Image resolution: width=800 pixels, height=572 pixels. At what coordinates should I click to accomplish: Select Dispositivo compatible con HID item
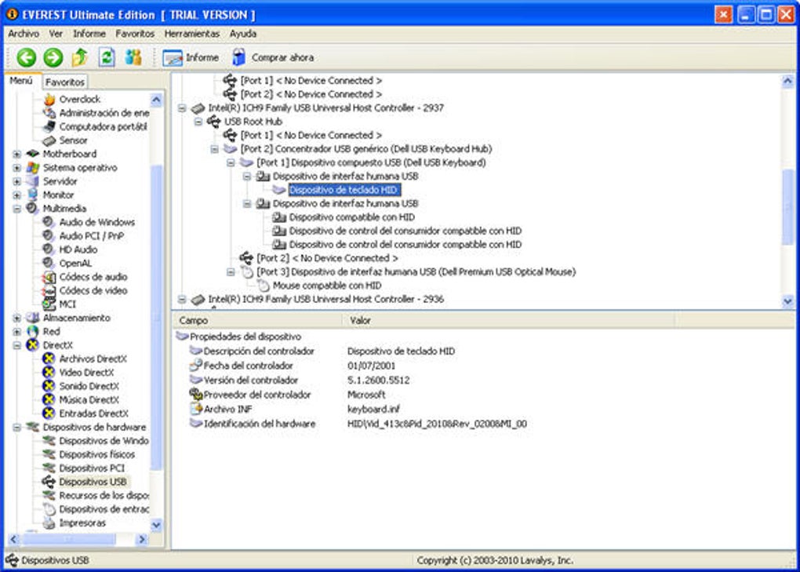click(352, 217)
